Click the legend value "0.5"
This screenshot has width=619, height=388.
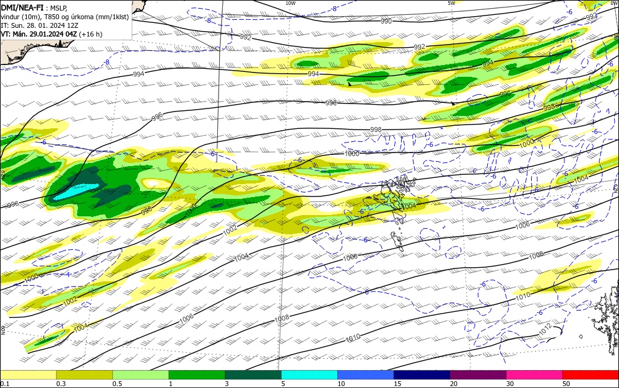click(x=117, y=384)
